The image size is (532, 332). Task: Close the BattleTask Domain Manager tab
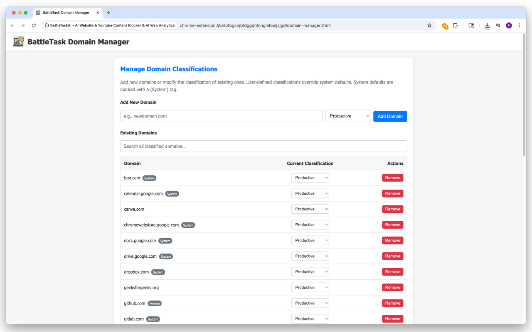[x=98, y=12]
